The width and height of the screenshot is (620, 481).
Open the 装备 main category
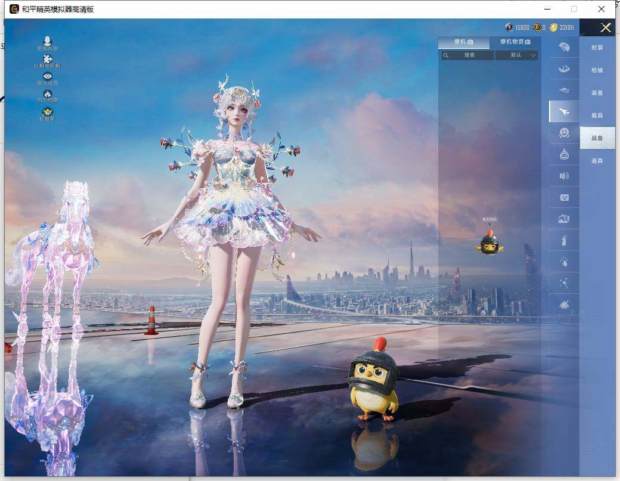coord(597,93)
